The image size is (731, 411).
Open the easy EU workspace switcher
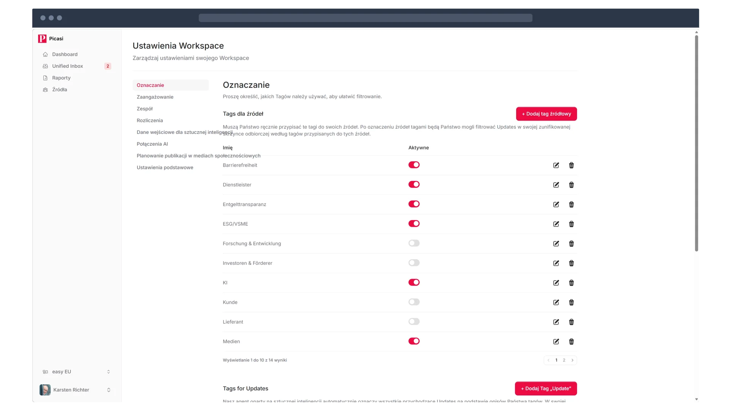77,372
